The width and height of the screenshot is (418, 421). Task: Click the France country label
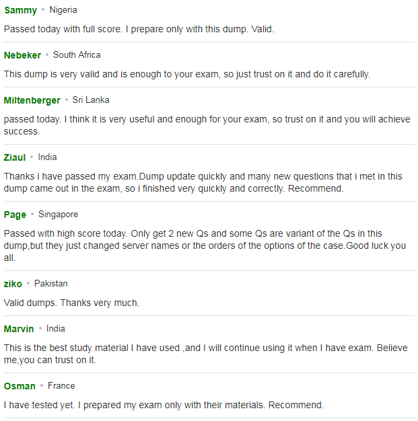tap(61, 386)
